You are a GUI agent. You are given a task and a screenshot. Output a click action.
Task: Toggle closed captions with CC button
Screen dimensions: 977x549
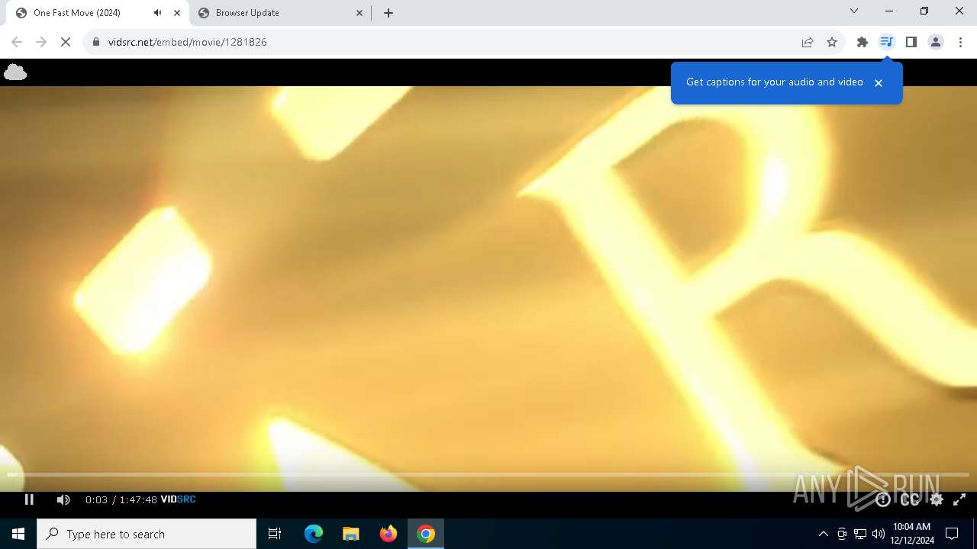click(910, 499)
